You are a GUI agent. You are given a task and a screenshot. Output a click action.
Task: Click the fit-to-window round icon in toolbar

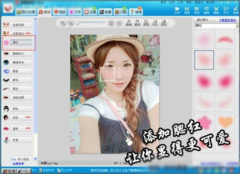coord(110,23)
